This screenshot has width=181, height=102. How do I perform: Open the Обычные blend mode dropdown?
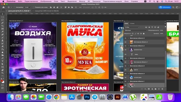point(136,30)
